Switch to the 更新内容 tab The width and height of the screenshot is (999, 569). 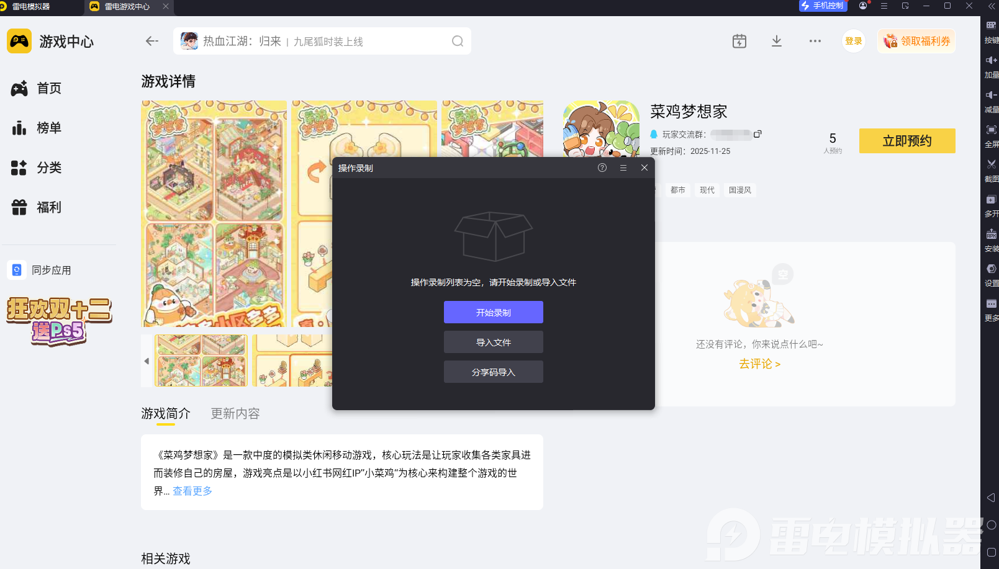[x=235, y=414]
